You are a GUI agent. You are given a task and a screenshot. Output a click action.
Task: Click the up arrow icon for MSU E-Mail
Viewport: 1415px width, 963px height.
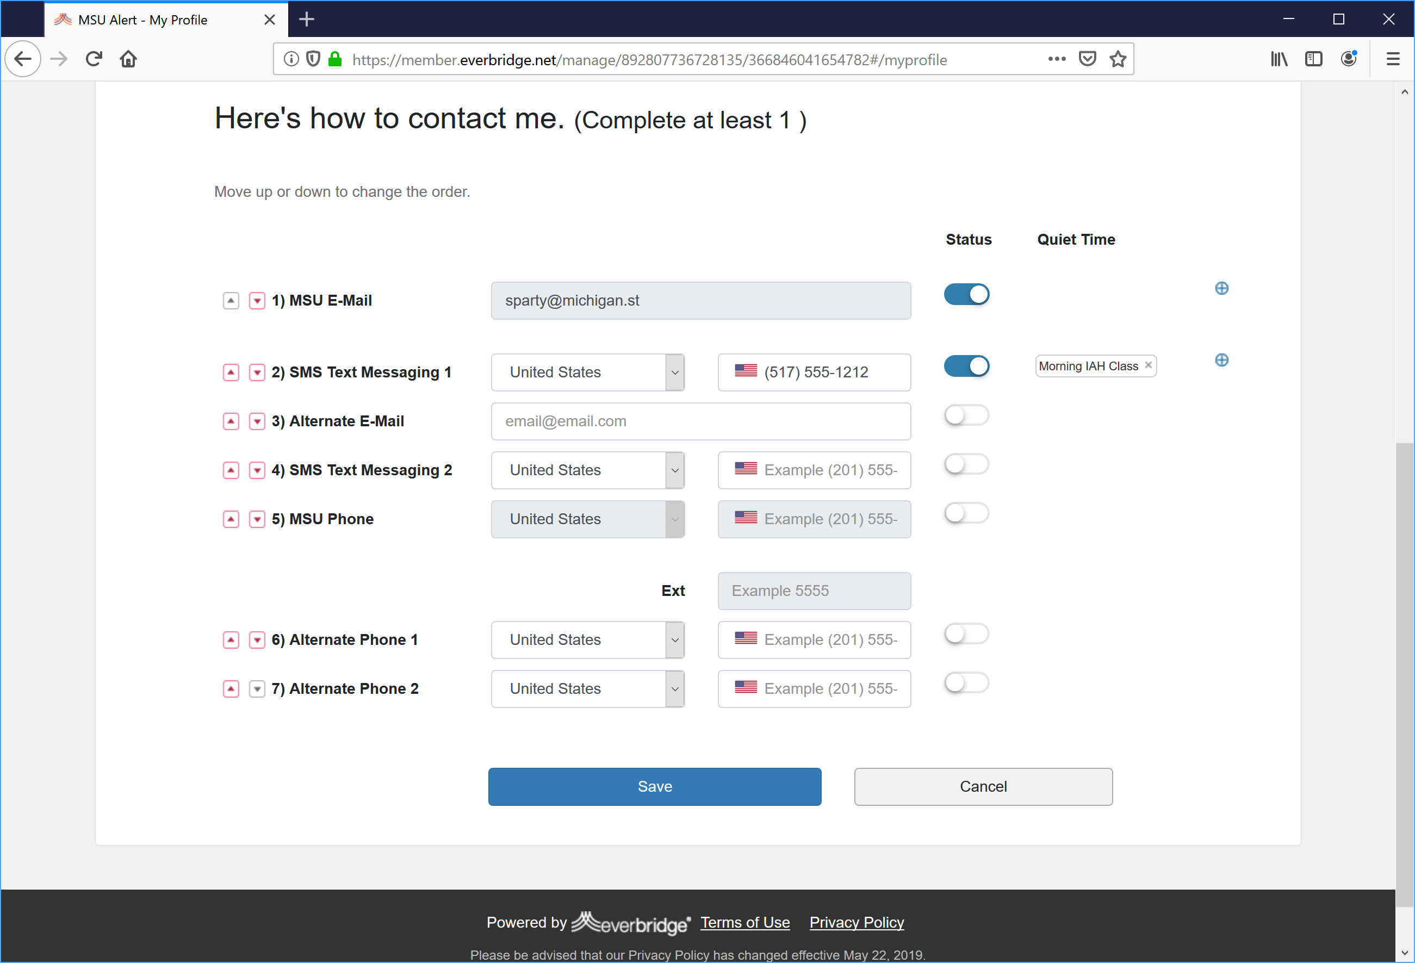click(229, 300)
